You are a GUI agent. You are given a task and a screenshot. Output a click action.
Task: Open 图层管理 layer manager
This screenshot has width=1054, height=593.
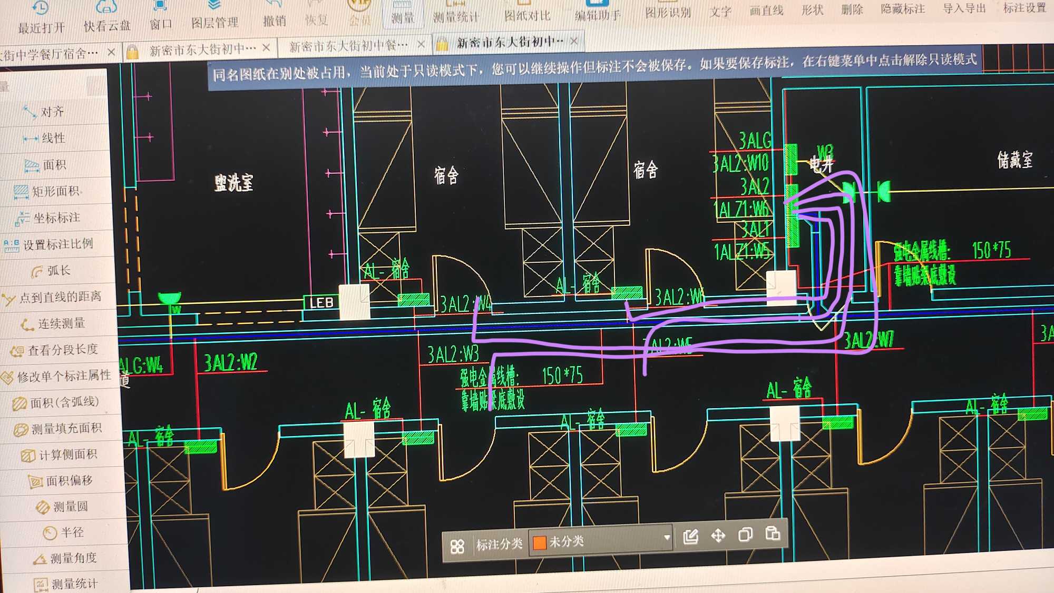tap(214, 14)
